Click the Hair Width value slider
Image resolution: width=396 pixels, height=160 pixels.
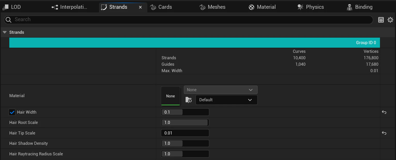(185, 112)
